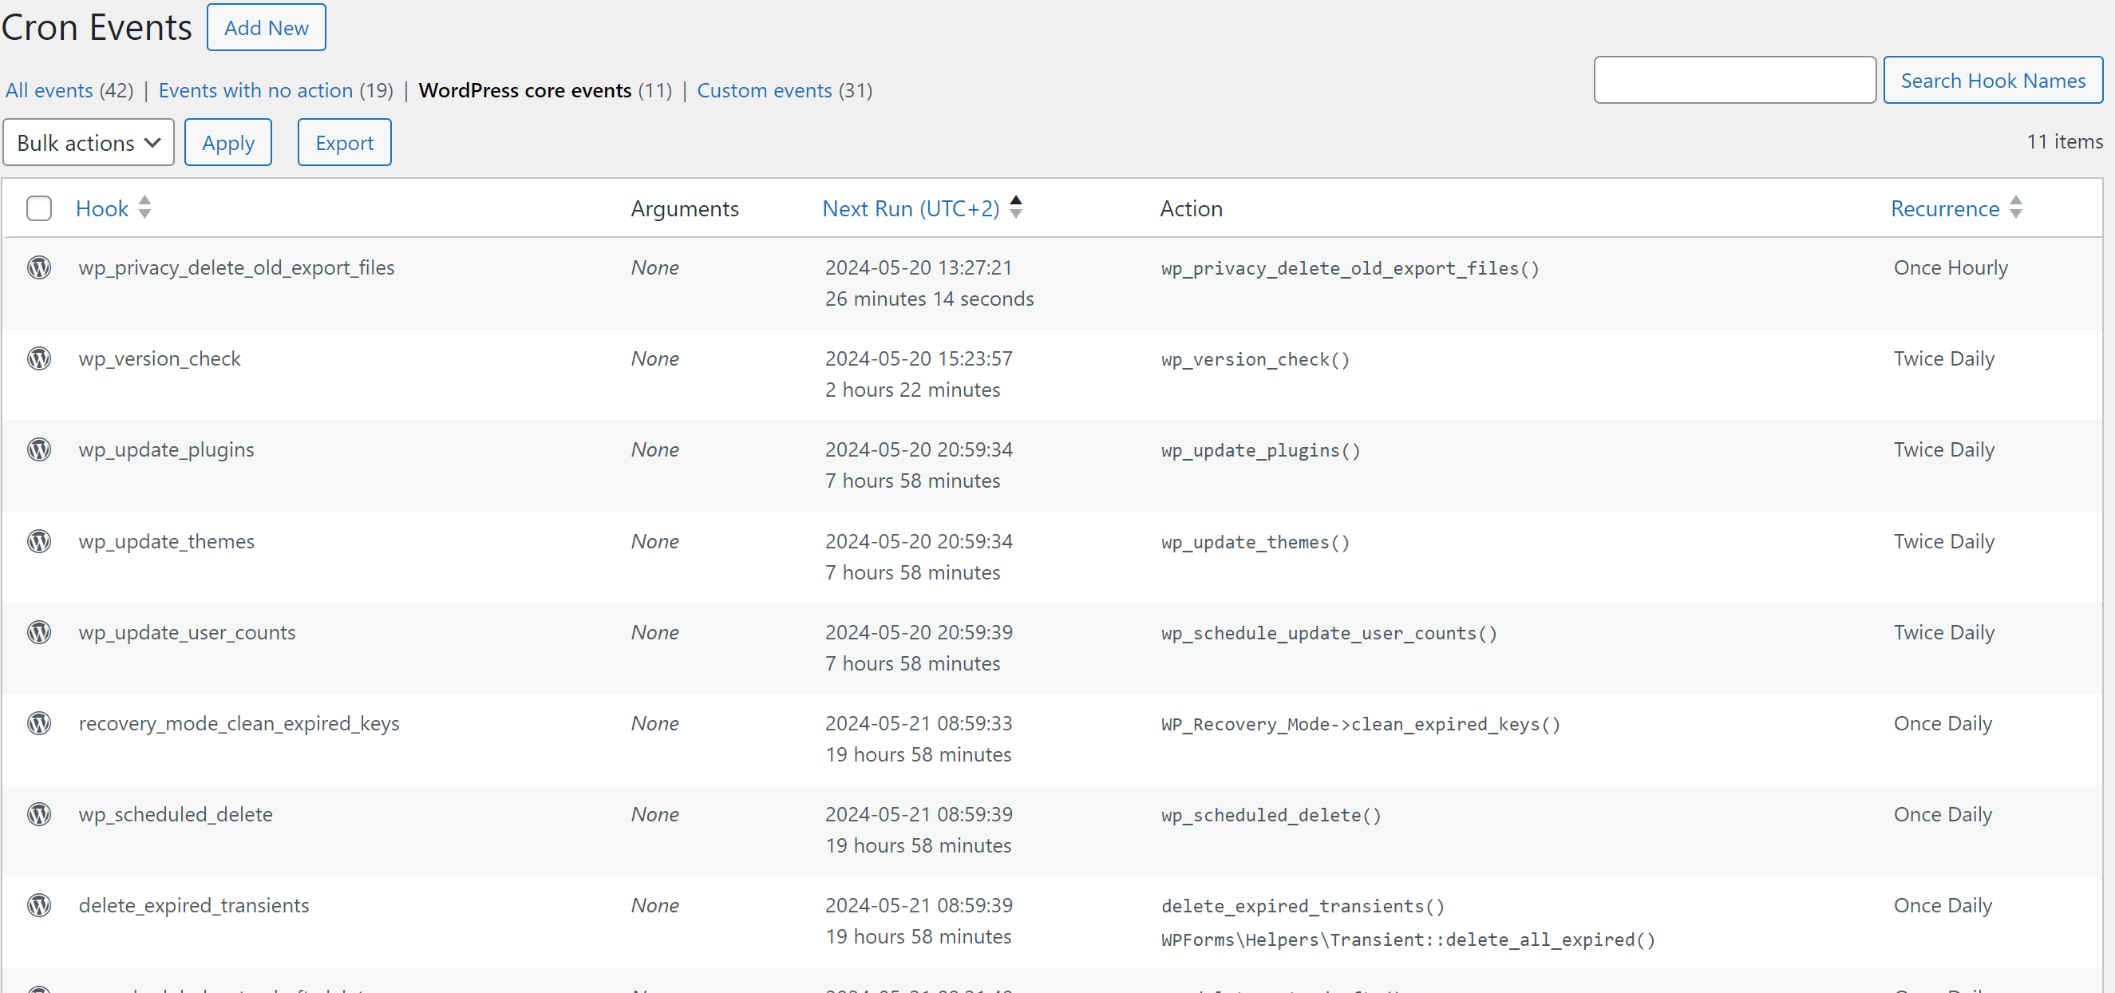The height and width of the screenshot is (993, 2115).
Task: Click the WordPress icon for recovery_mode_clean_expired_keys
Action: 38,724
